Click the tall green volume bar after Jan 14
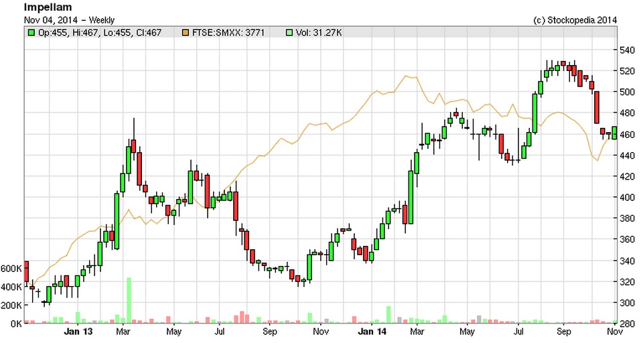 point(388,315)
